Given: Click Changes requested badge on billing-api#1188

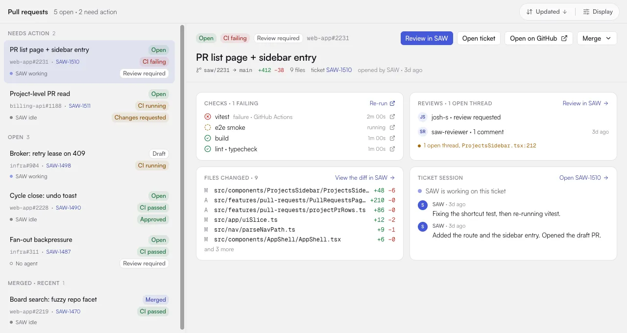Looking at the screenshot, I should [x=140, y=118].
